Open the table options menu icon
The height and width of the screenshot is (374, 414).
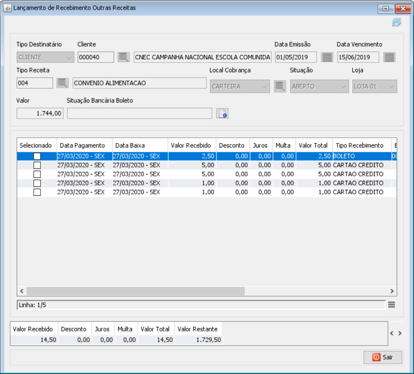pyautogui.click(x=391, y=305)
